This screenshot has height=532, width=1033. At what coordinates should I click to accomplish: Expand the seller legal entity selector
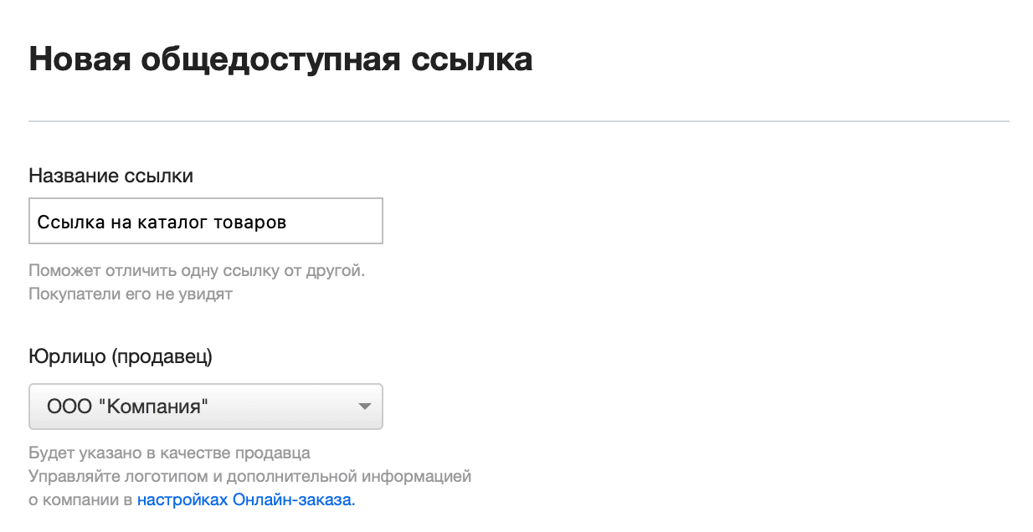205,407
